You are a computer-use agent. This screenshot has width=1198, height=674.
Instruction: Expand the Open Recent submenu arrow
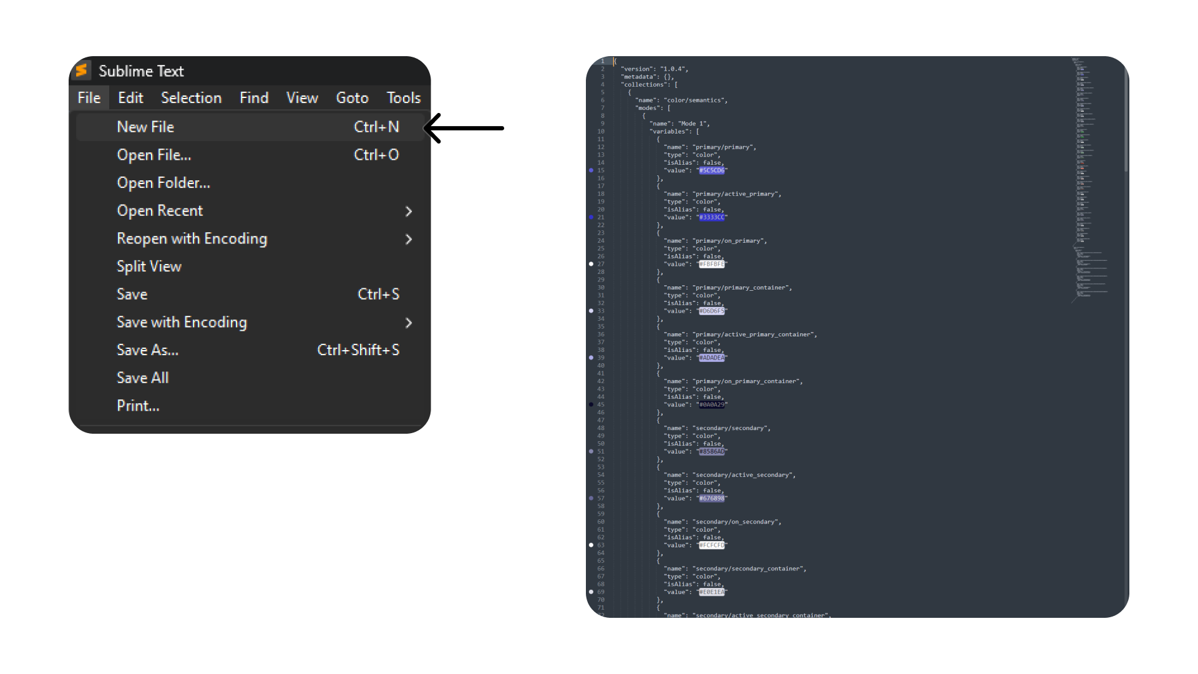tap(409, 212)
